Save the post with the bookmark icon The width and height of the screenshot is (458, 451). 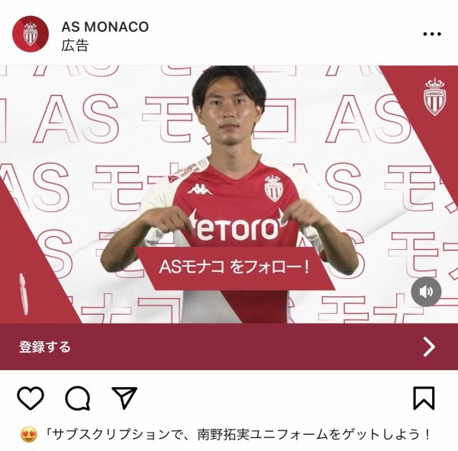pyautogui.click(x=424, y=398)
